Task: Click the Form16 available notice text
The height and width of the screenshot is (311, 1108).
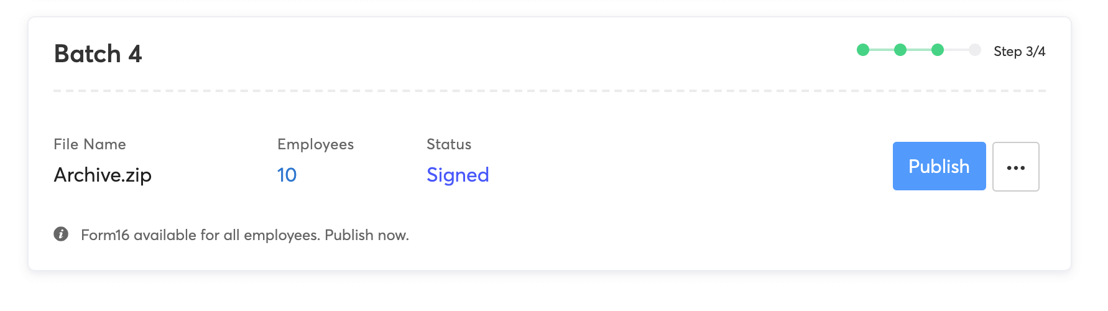Action: pyautogui.click(x=245, y=235)
